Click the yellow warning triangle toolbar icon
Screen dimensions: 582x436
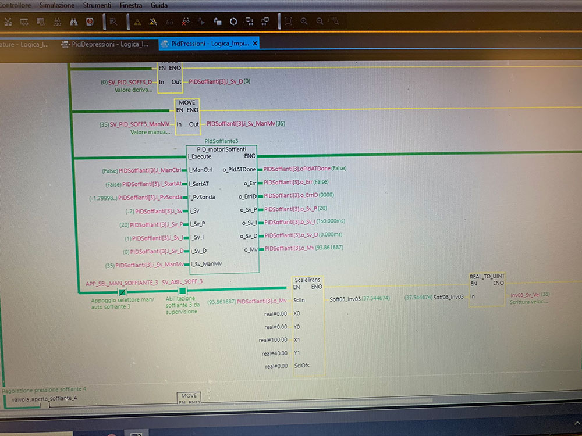(137, 22)
